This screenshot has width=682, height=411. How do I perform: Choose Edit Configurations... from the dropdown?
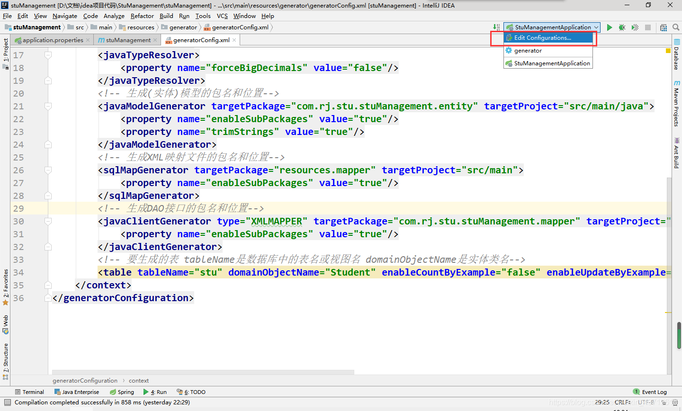coord(548,38)
